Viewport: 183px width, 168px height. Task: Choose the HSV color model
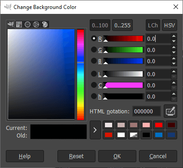coord(170,25)
